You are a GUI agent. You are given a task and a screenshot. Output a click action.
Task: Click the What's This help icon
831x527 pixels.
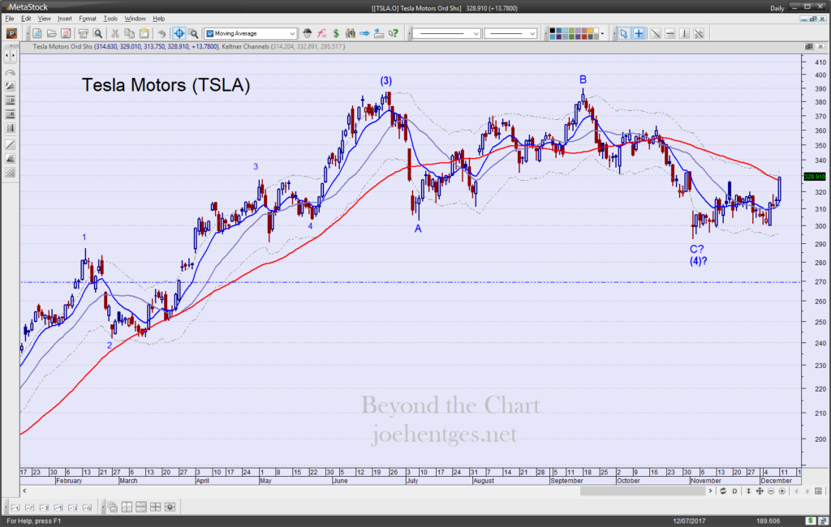[394, 33]
